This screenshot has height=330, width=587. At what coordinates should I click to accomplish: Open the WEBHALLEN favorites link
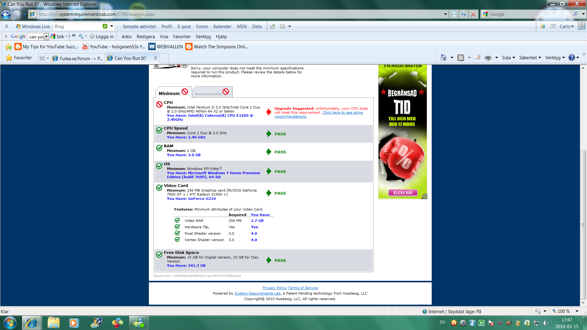[165, 47]
